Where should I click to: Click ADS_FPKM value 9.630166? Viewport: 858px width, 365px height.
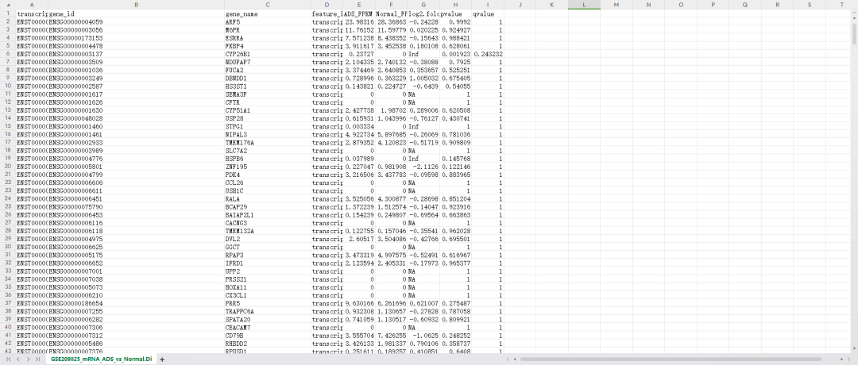coord(359,302)
